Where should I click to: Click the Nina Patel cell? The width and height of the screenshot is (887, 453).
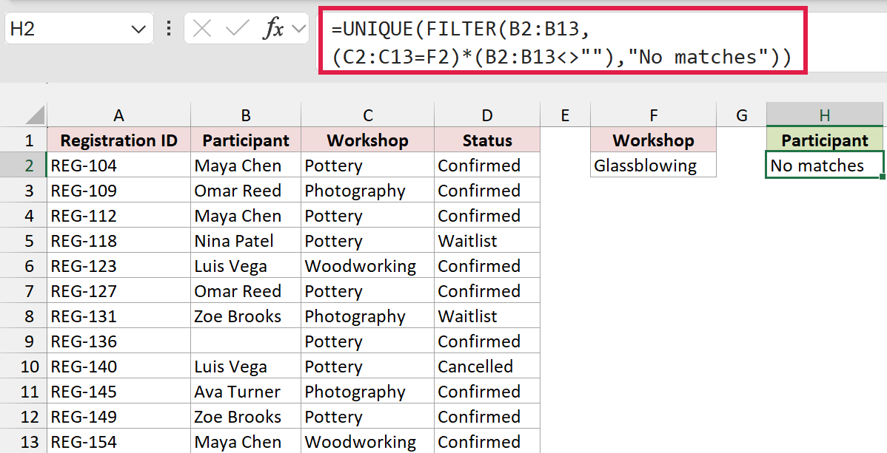point(246,241)
